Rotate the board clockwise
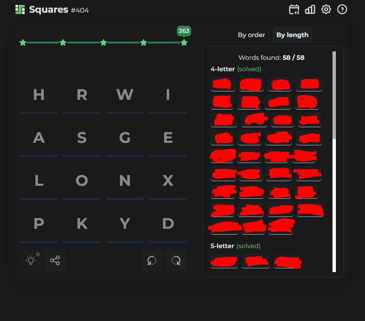This screenshot has width=365, height=321. [x=176, y=260]
